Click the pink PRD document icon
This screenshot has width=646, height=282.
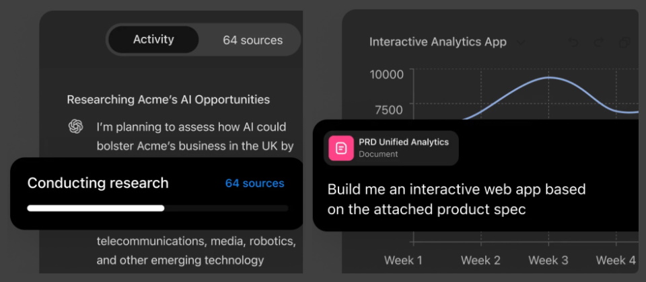coord(341,148)
